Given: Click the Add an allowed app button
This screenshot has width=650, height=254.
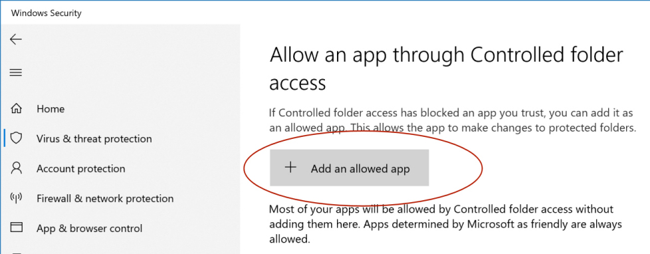Looking at the screenshot, I should pos(349,168).
